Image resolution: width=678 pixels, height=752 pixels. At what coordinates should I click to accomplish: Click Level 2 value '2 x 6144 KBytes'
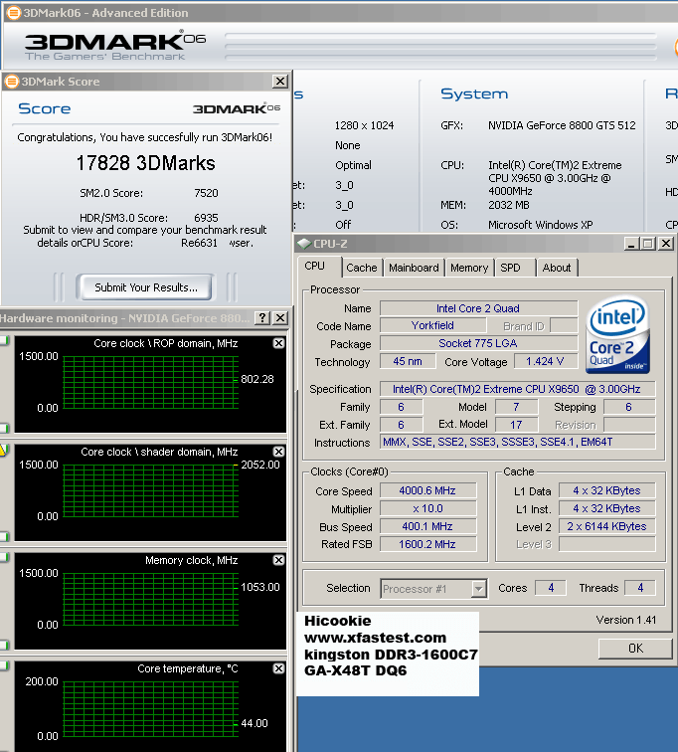pyautogui.click(x=606, y=526)
